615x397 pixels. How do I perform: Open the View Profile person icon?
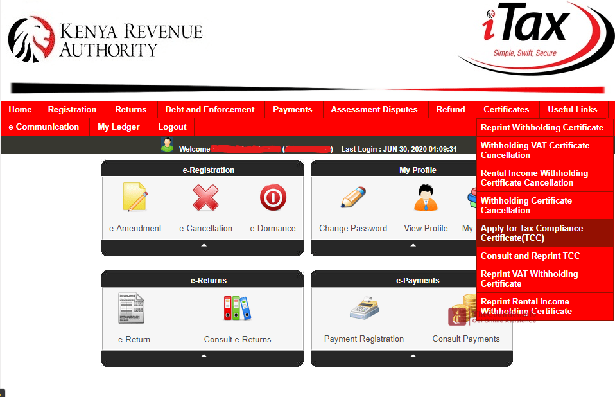(426, 198)
